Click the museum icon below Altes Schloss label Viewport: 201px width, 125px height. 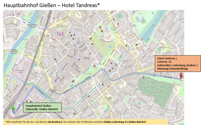coord(92,44)
